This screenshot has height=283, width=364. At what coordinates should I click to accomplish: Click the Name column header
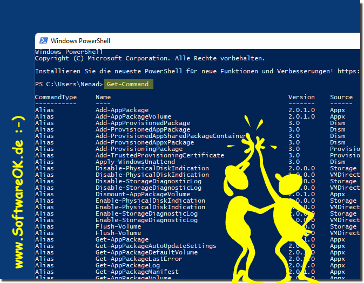pos(103,97)
